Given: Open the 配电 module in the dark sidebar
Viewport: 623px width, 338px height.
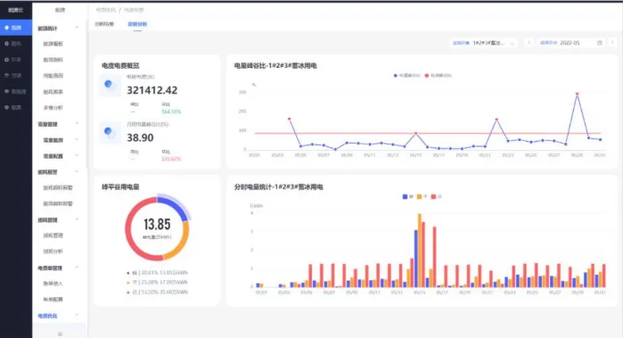Looking at the screenshot, I should (16, 44).
